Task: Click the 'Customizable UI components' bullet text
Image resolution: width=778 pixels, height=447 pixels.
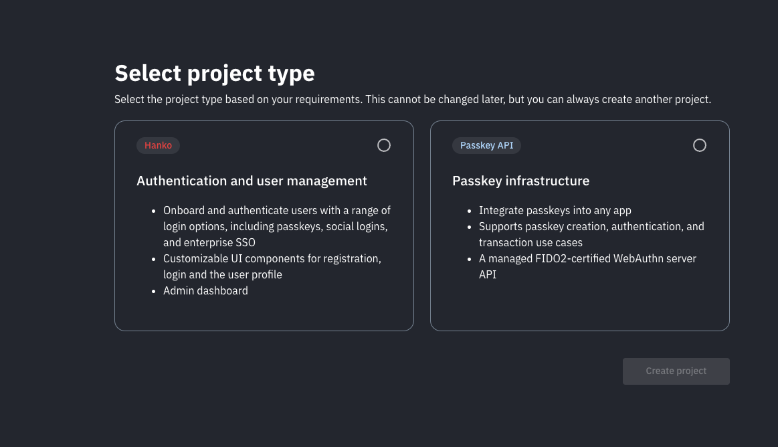Action: click(272, 266)
